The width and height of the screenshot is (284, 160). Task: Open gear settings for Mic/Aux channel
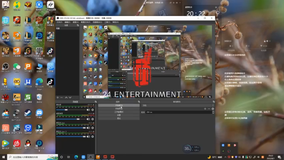93,128
